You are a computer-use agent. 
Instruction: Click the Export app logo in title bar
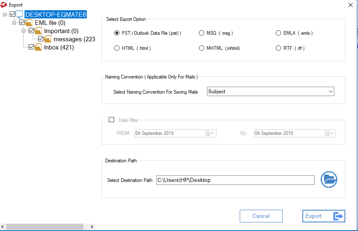point(4,4)
